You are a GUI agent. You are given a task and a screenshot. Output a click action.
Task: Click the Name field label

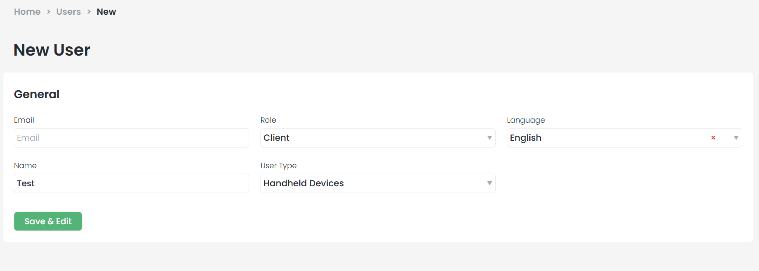point(25,166)
